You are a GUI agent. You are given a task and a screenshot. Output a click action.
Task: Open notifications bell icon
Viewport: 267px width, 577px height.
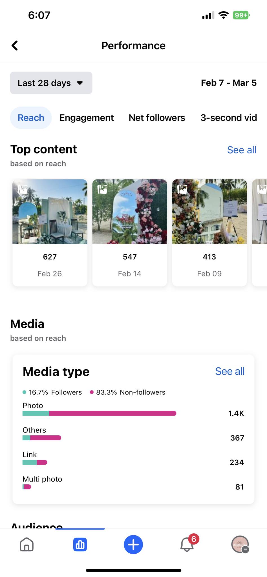tap(187, 544)
